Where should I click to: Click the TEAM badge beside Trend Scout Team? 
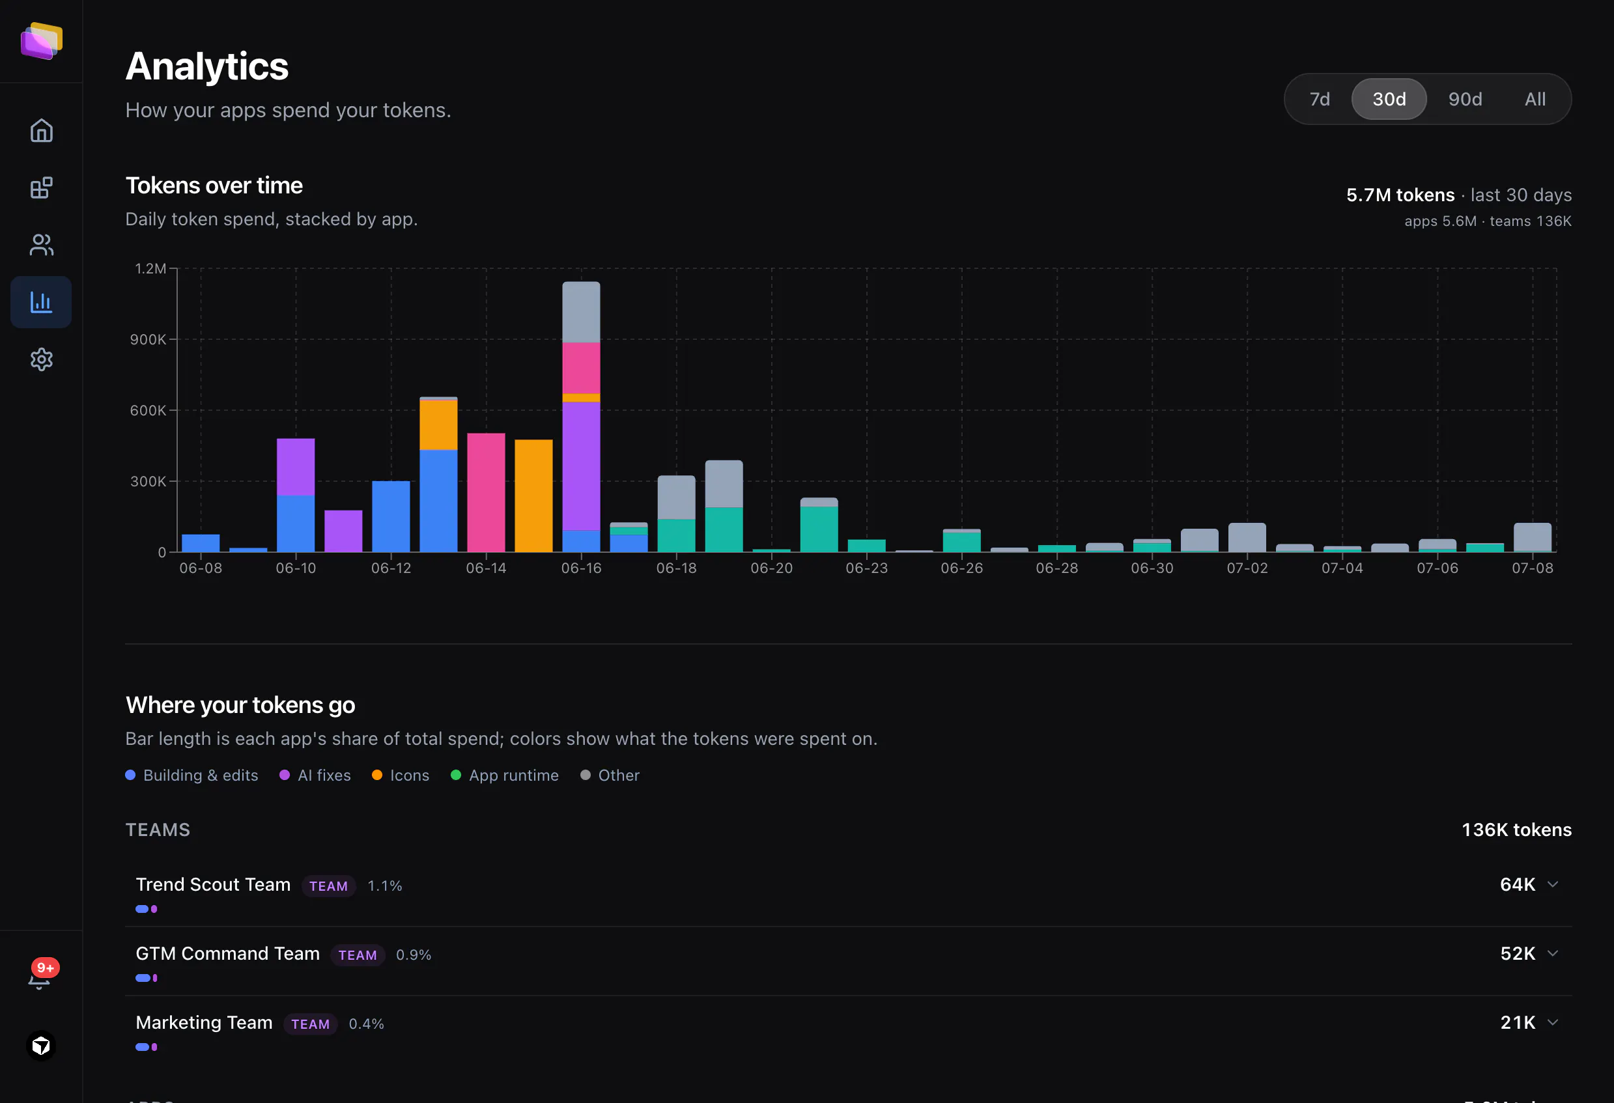point(328,886)
